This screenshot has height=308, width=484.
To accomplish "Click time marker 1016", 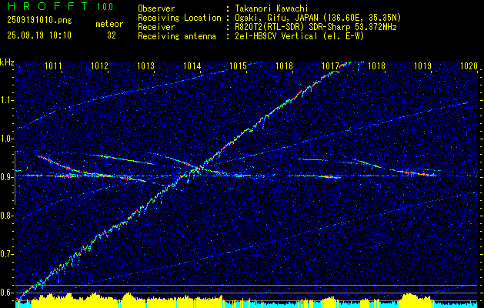I will click(284, 65).
